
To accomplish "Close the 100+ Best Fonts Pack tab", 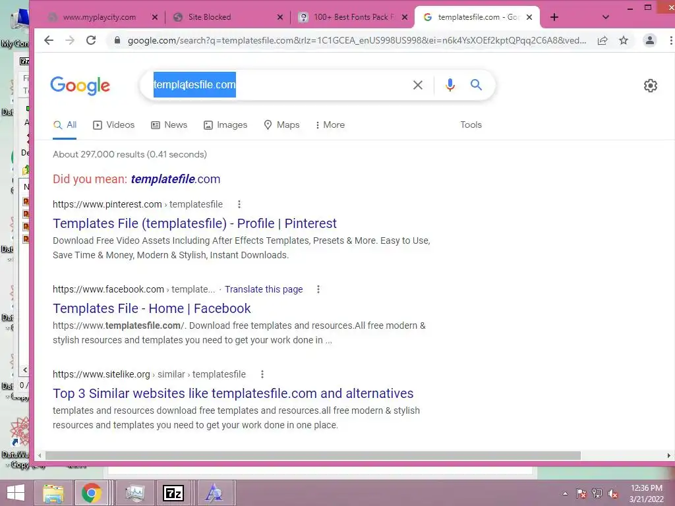I will point(405,17).
